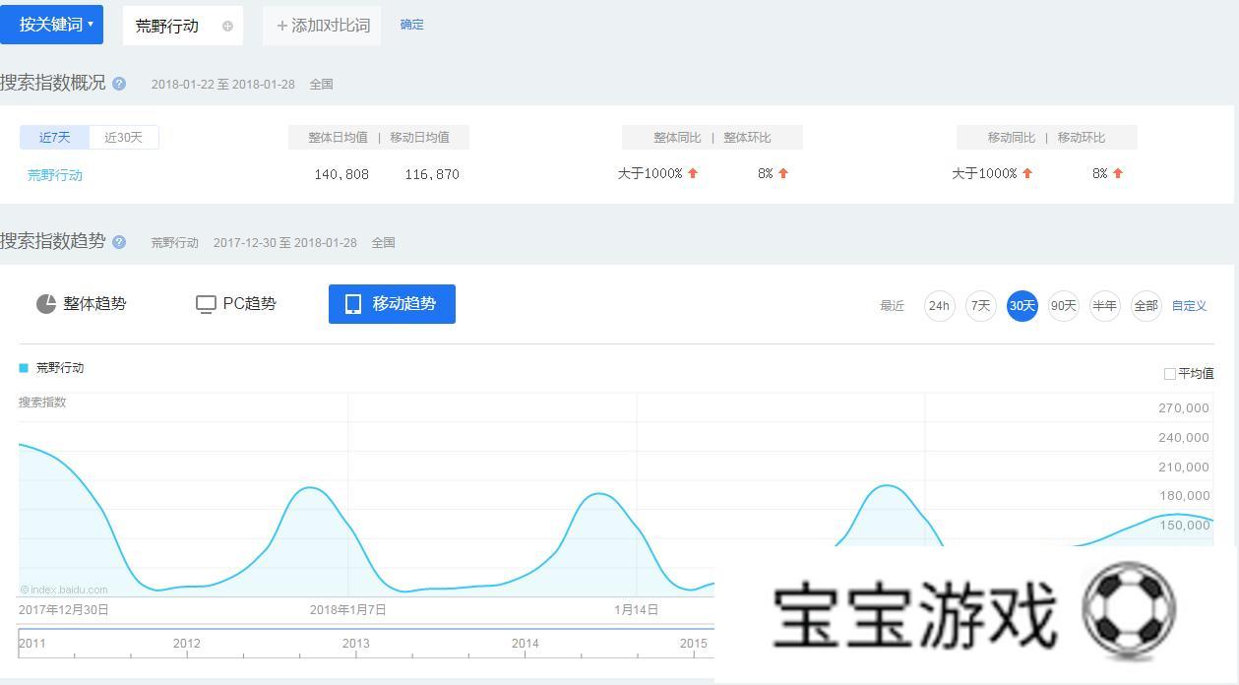Image resolution: width=1239 pixels, height=685 pixels.
Task: Switch to the PC趋势 tab
Action: (x=236, y=304)
